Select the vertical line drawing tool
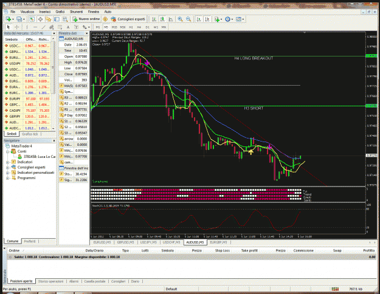This screenshot has width=380, height=294. (x=27, y=27)
